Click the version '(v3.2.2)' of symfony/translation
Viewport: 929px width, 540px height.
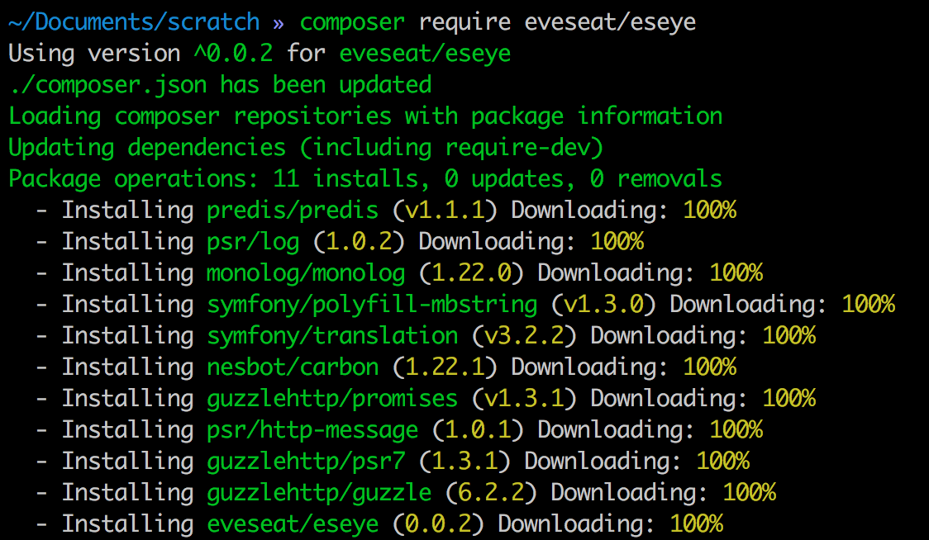pyautogui.click(x=524, y=336)
